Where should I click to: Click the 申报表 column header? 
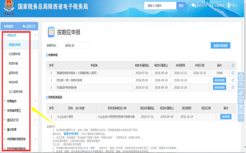pos(94,65)
